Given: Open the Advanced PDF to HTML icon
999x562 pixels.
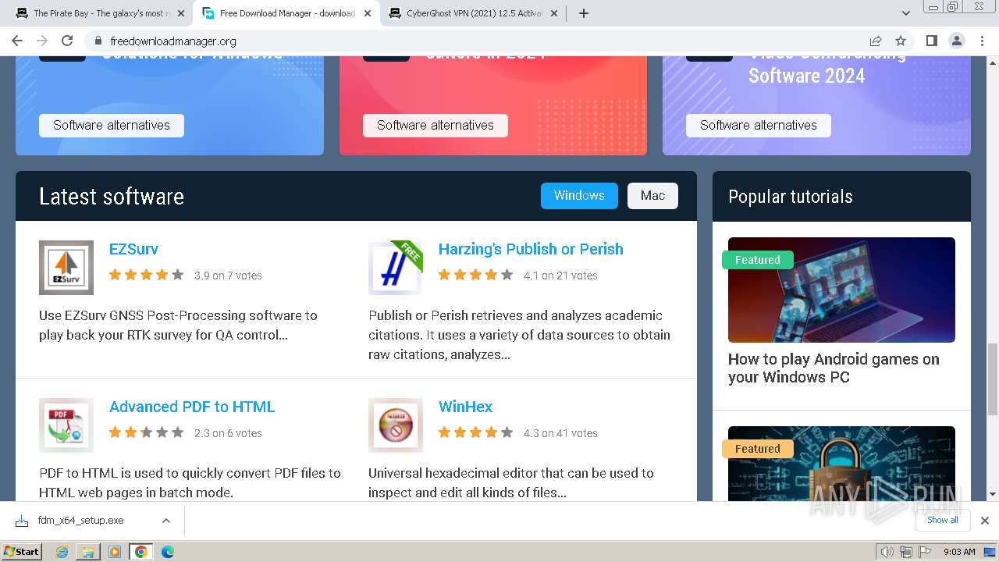Looking at the screenshot, I should point(66,425).
